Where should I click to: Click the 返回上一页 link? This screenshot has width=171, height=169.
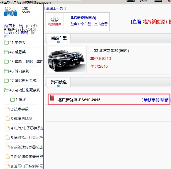click(55, 8)
